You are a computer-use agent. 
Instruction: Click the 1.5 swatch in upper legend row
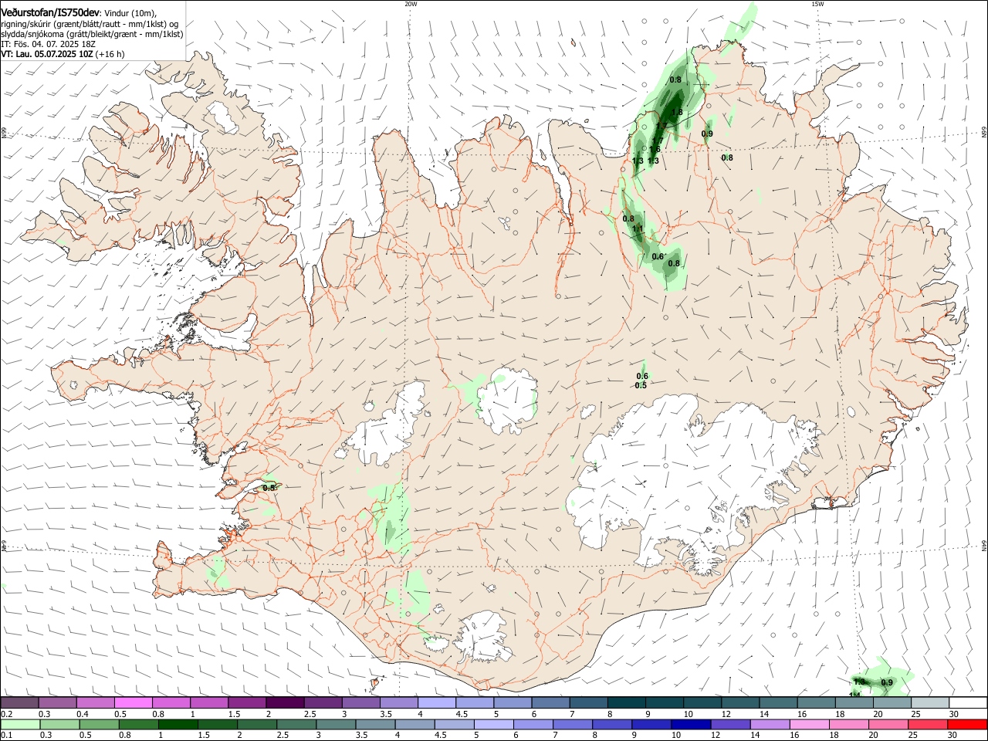tap(246, 702)
